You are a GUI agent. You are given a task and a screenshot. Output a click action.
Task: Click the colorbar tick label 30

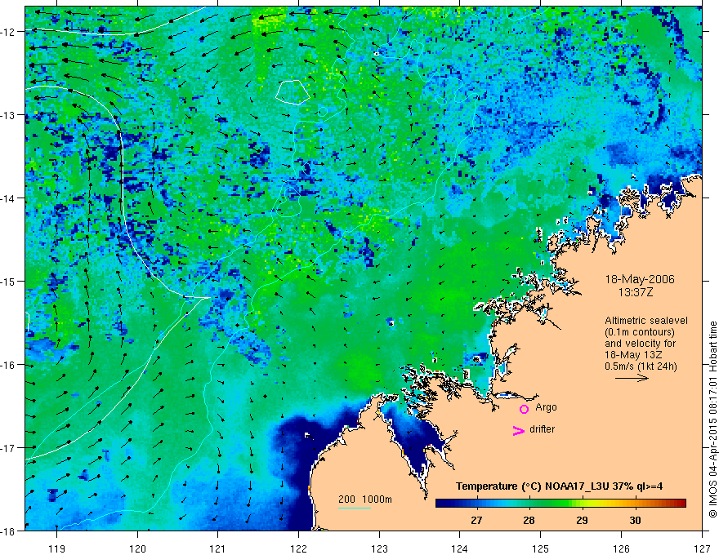pos(635,520)
